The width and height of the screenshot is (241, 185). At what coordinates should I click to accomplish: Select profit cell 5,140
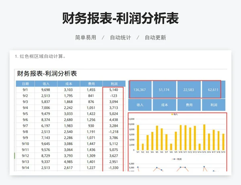(114, 90)
